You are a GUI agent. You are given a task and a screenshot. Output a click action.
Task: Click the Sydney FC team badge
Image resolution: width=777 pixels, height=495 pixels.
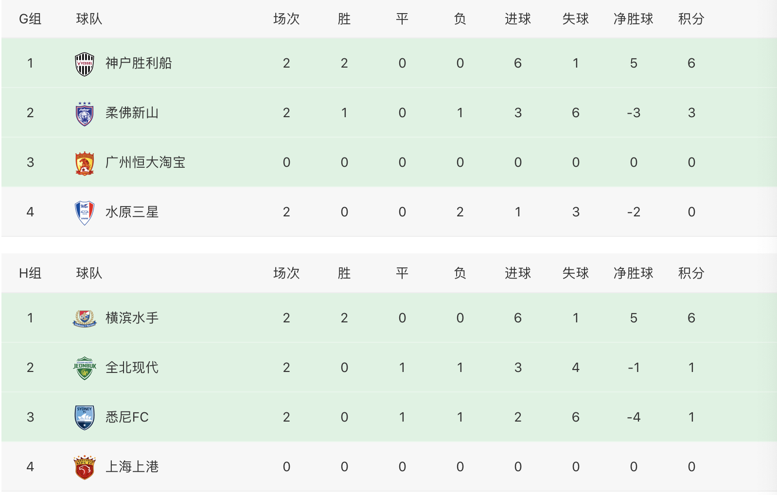click(x=84, y=418)
